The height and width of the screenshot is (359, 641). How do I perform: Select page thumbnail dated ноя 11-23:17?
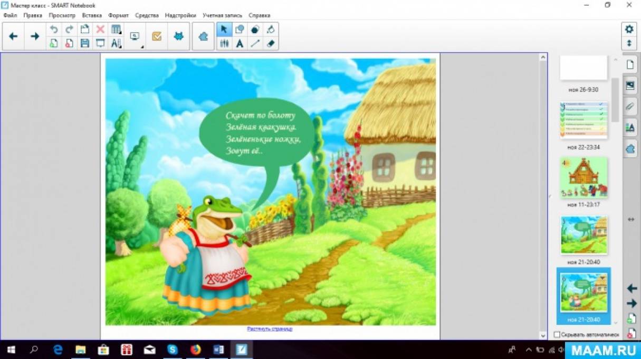pos(583,178)
